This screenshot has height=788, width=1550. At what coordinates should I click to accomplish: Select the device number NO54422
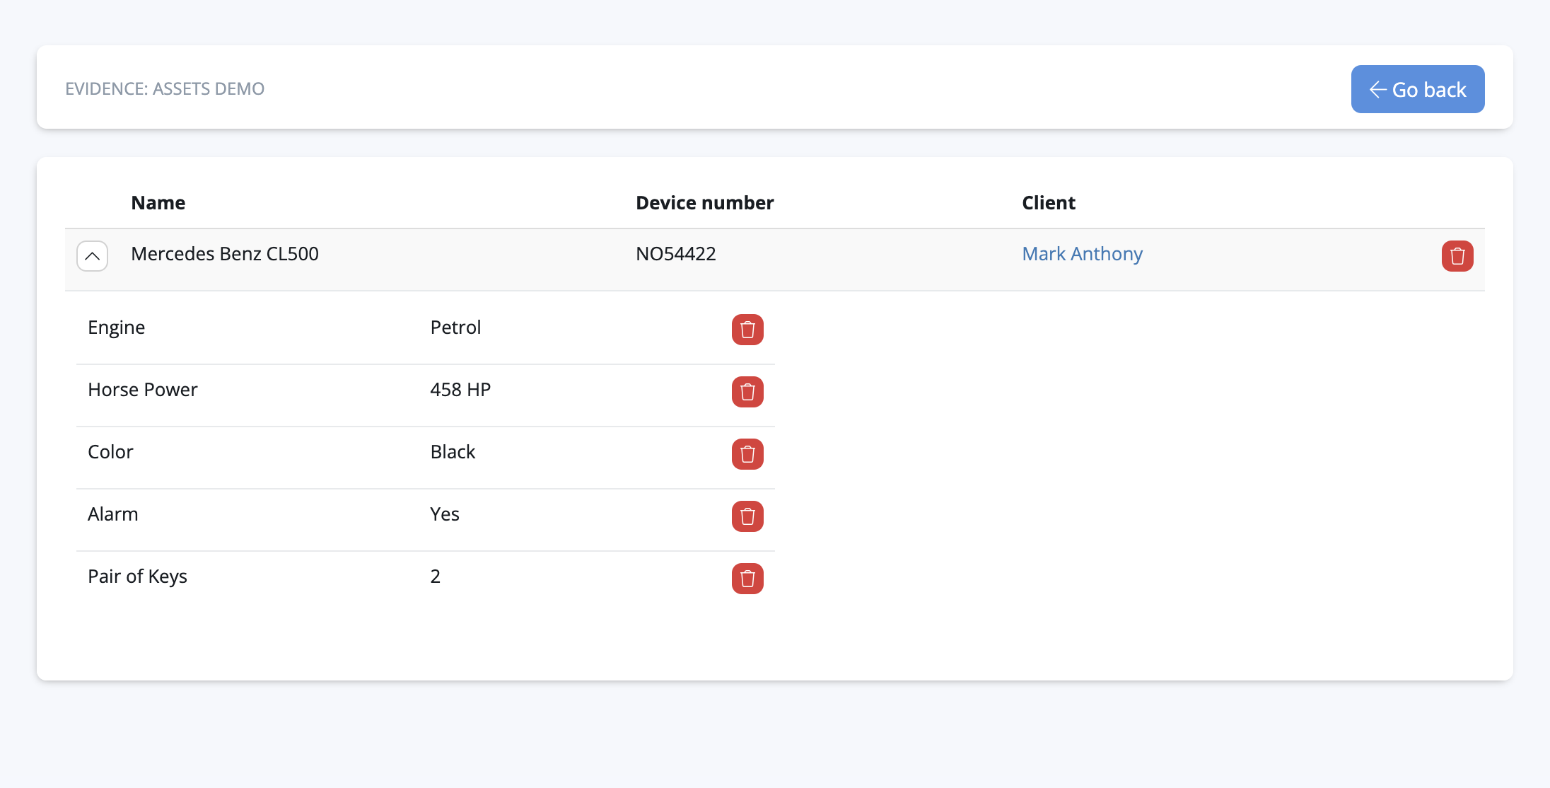[x=675, y=254]
